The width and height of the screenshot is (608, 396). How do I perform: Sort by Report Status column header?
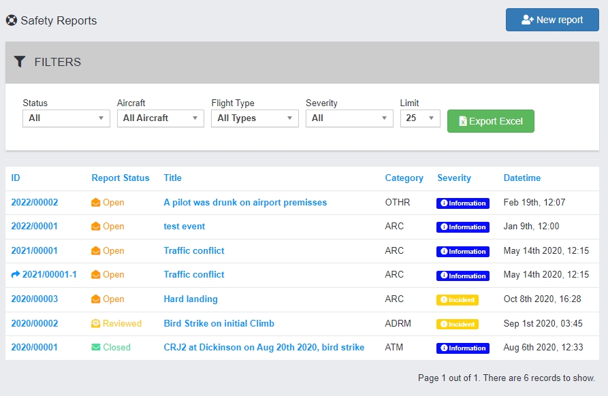click(x=121, y=178)
